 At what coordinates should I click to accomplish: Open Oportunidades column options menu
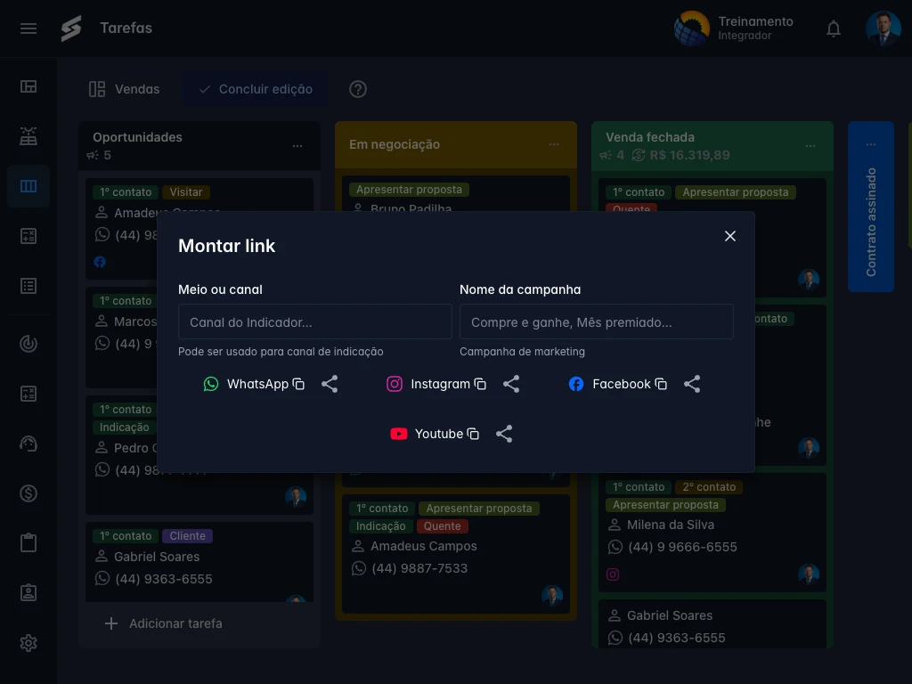(x=297, y=146)
